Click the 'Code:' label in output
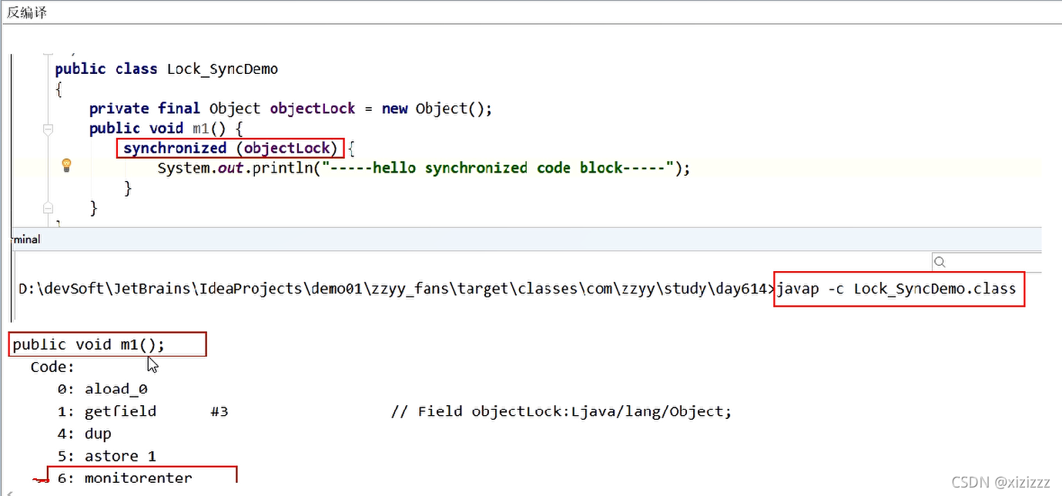 click(52, 367)
